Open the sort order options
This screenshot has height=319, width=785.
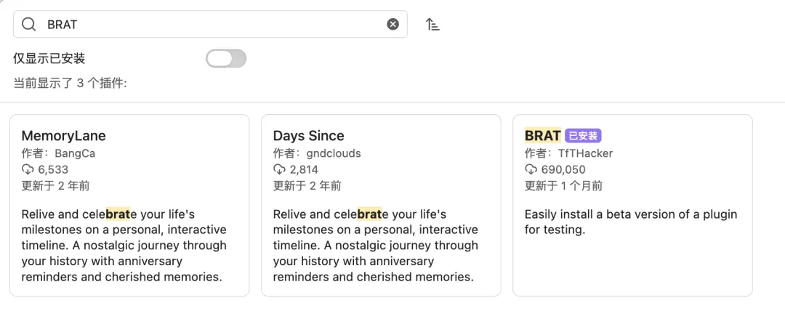coord(432,25)
